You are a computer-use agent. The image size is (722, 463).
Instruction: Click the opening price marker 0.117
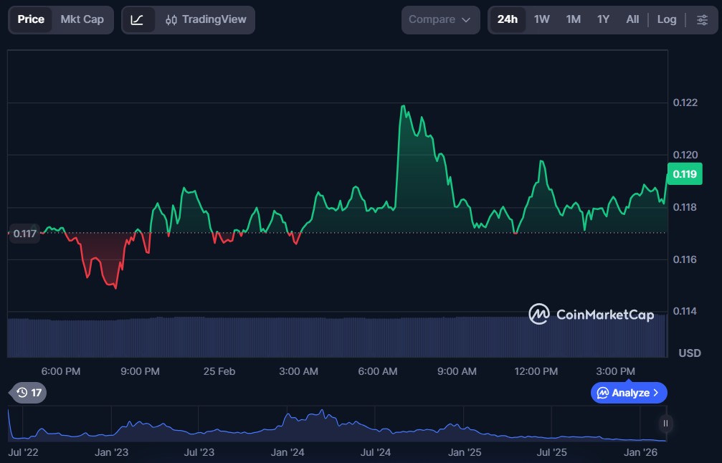(x=25, y=233)
